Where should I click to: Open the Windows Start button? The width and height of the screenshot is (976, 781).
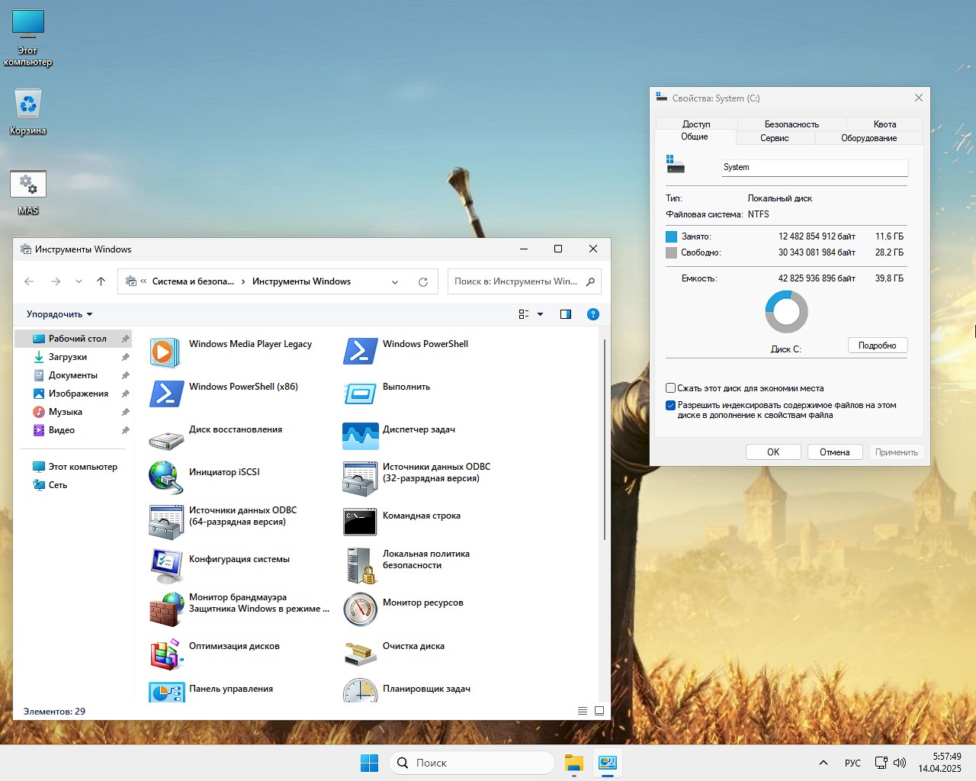click(x=369, y=763)
